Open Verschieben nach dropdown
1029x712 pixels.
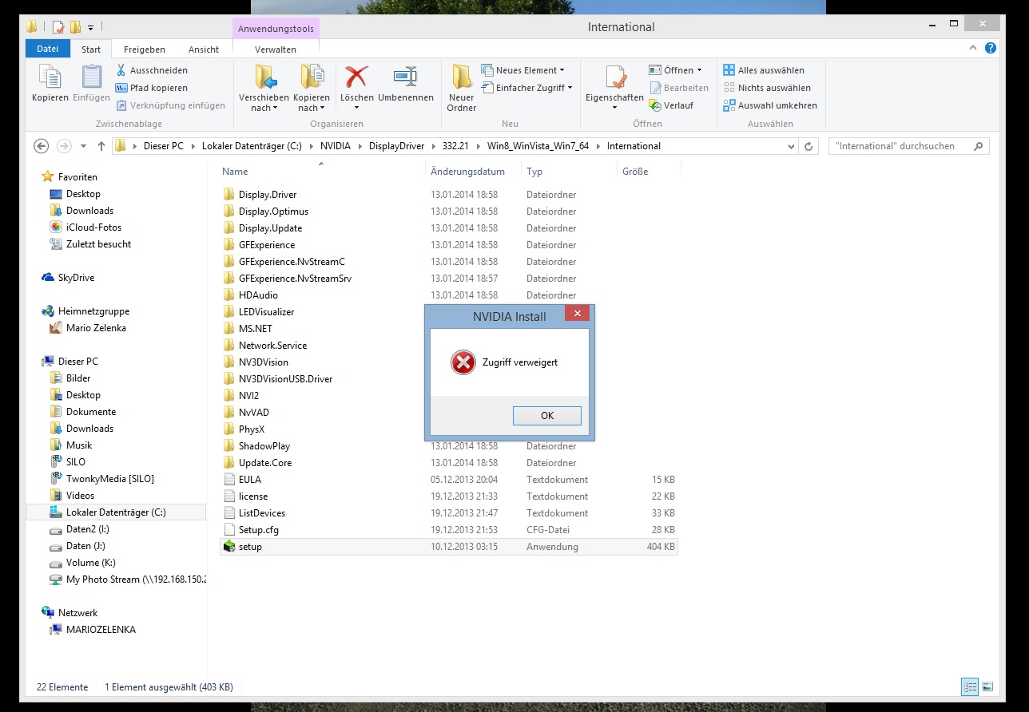pos(263,89)
